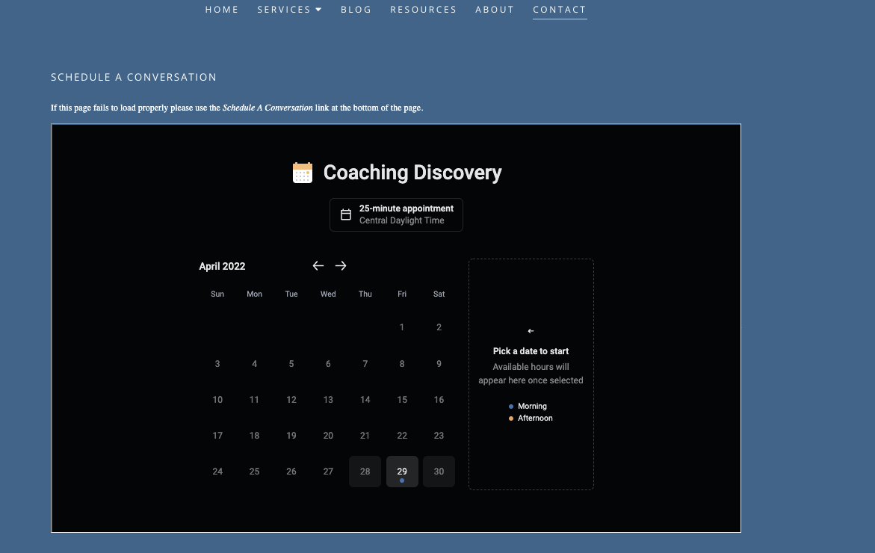Click the Coaching Discovery calendar icon
Viewport: 875px width, 553px height.
303,173
